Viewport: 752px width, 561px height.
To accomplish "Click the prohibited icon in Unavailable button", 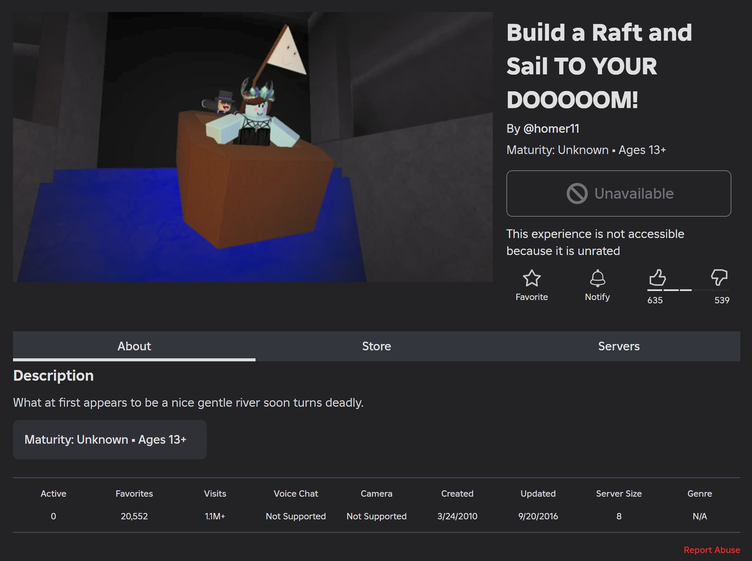I will (577, 194).
